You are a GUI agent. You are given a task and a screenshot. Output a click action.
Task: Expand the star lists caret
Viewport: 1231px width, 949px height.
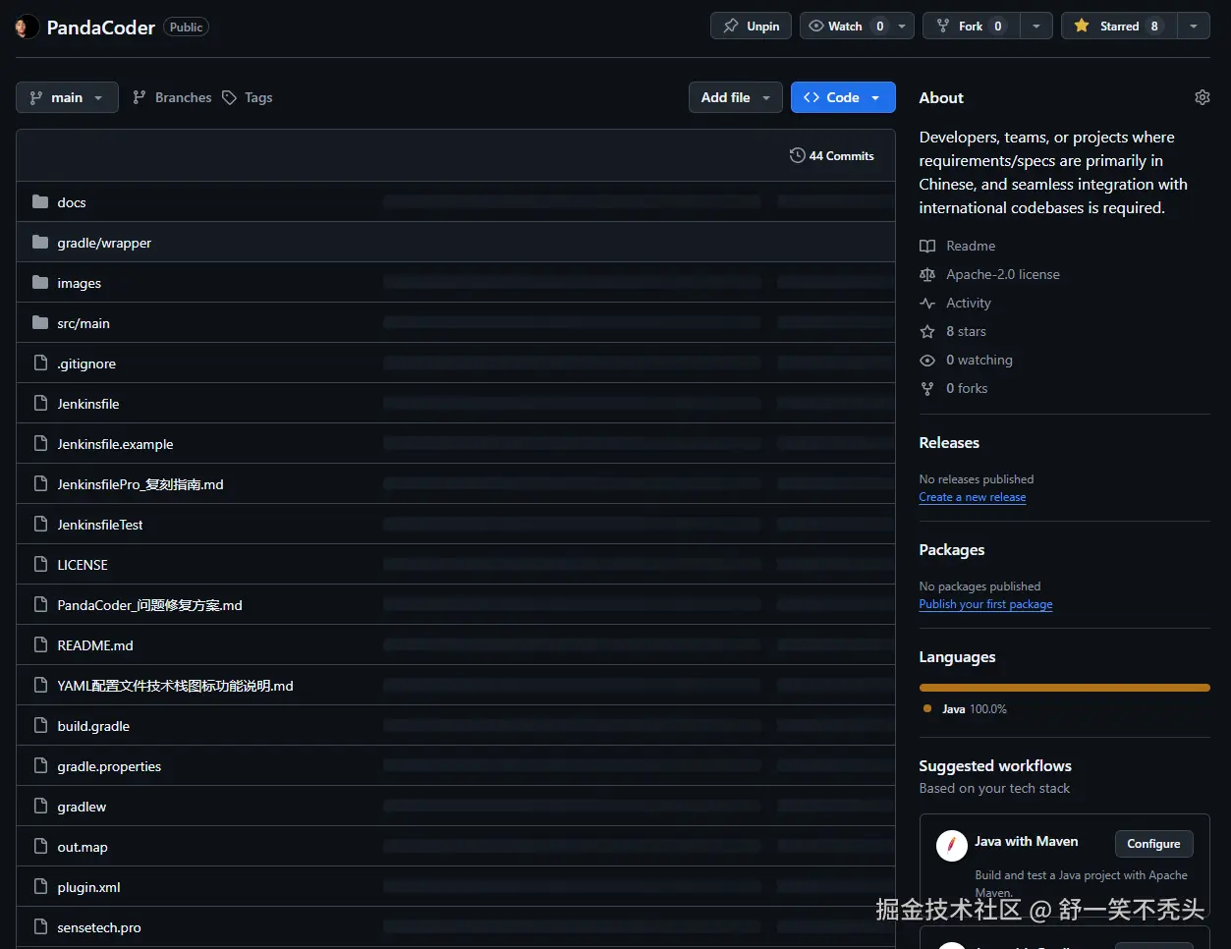[x=1193, y=27]
